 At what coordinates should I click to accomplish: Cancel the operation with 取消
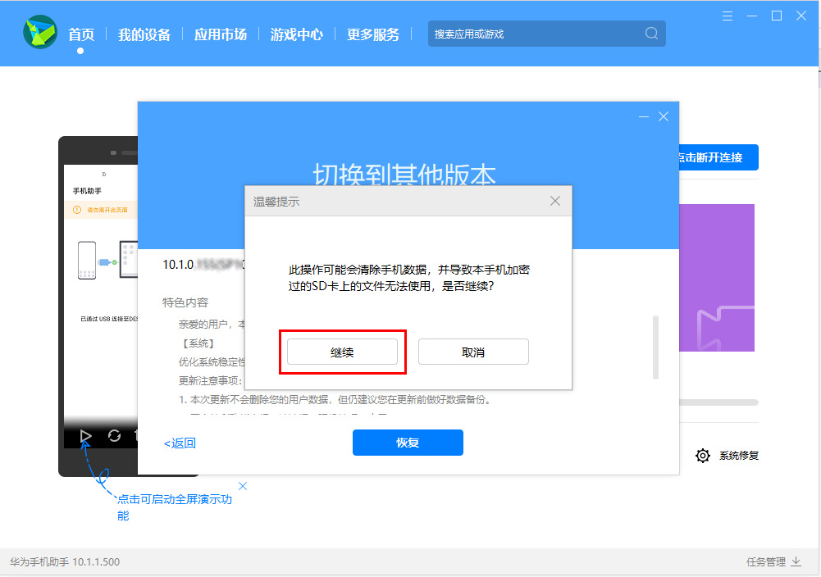coord(473,351)
